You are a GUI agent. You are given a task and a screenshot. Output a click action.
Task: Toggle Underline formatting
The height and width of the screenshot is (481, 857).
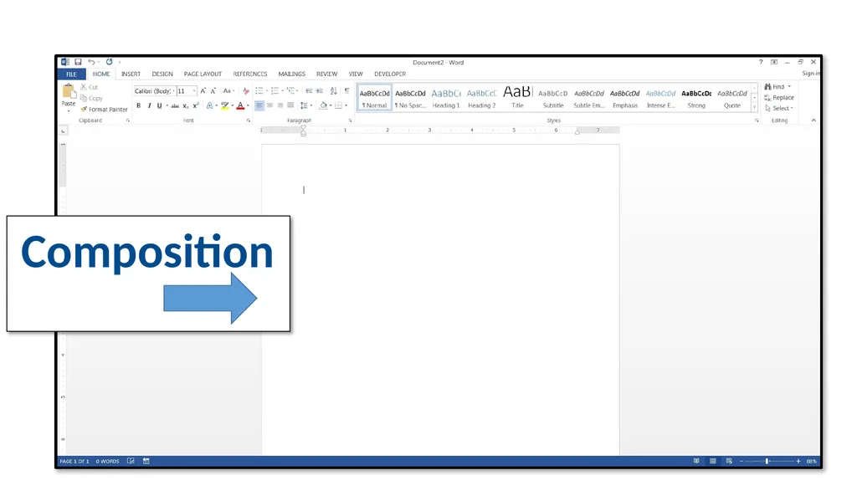point(159,106)
